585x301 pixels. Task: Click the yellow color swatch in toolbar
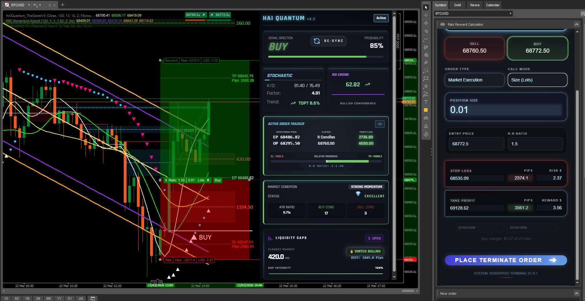(426, 110)
